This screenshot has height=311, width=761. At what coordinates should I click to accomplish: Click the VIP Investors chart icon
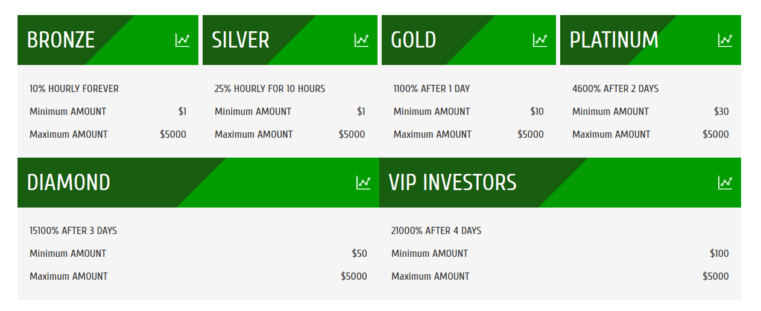pyautogui.click(x=725, y=182)
